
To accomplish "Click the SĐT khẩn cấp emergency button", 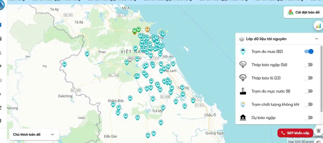I will pyautogui.click(x=295, y=133).
